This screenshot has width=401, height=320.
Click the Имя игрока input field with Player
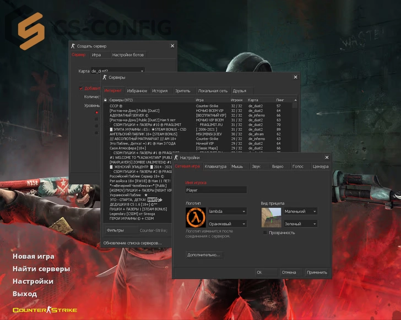[x=216, y=190]
